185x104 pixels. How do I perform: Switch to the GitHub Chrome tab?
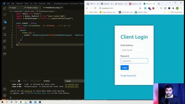(106, 4)
